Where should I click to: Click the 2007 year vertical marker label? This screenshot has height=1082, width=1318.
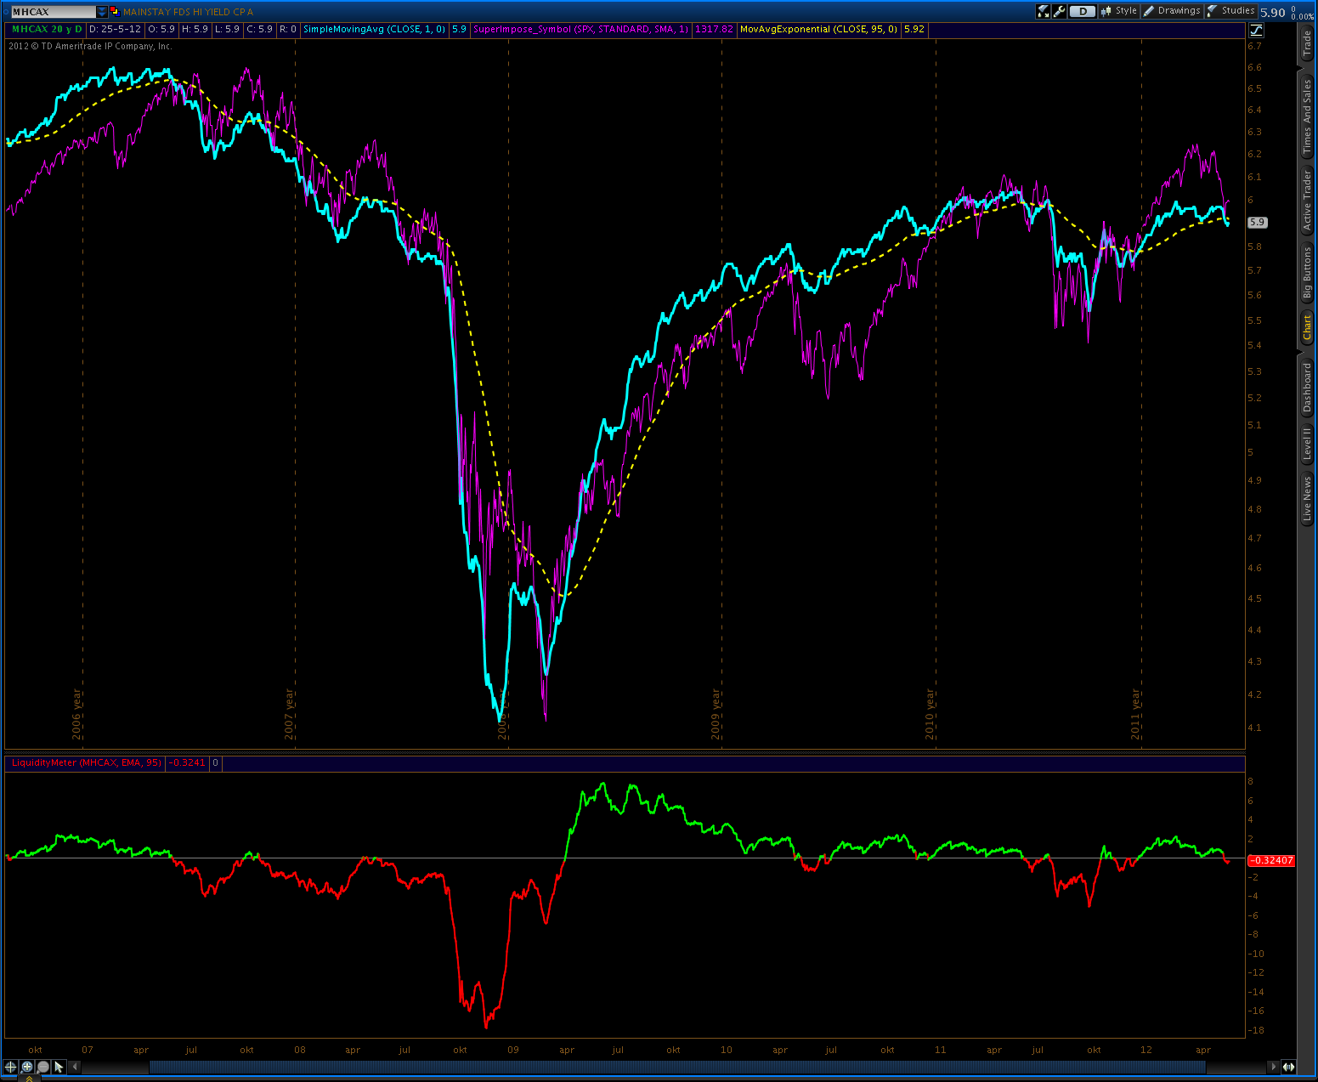point(290,714)
